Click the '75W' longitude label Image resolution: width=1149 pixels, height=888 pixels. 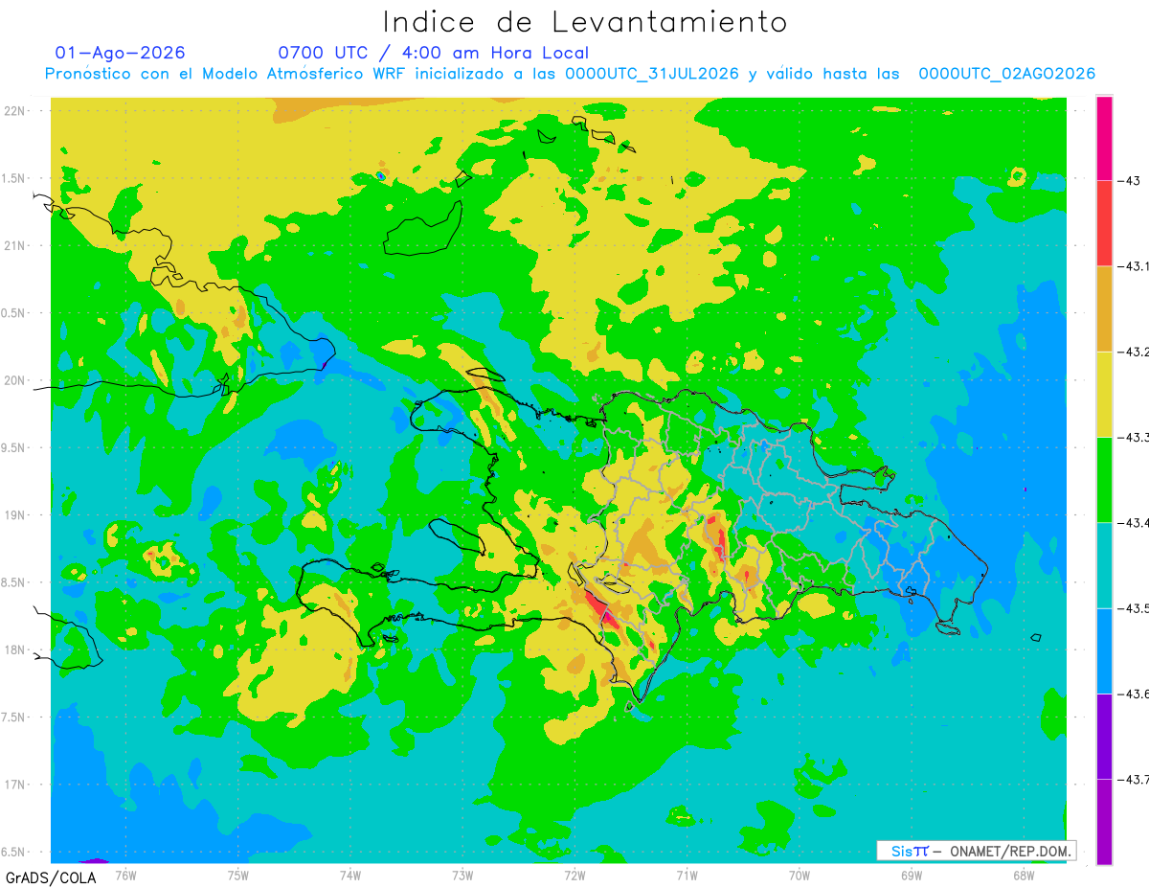pos(238,876)
